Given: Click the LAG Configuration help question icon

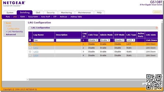Looking at the screenshot, I should [156, 28].
